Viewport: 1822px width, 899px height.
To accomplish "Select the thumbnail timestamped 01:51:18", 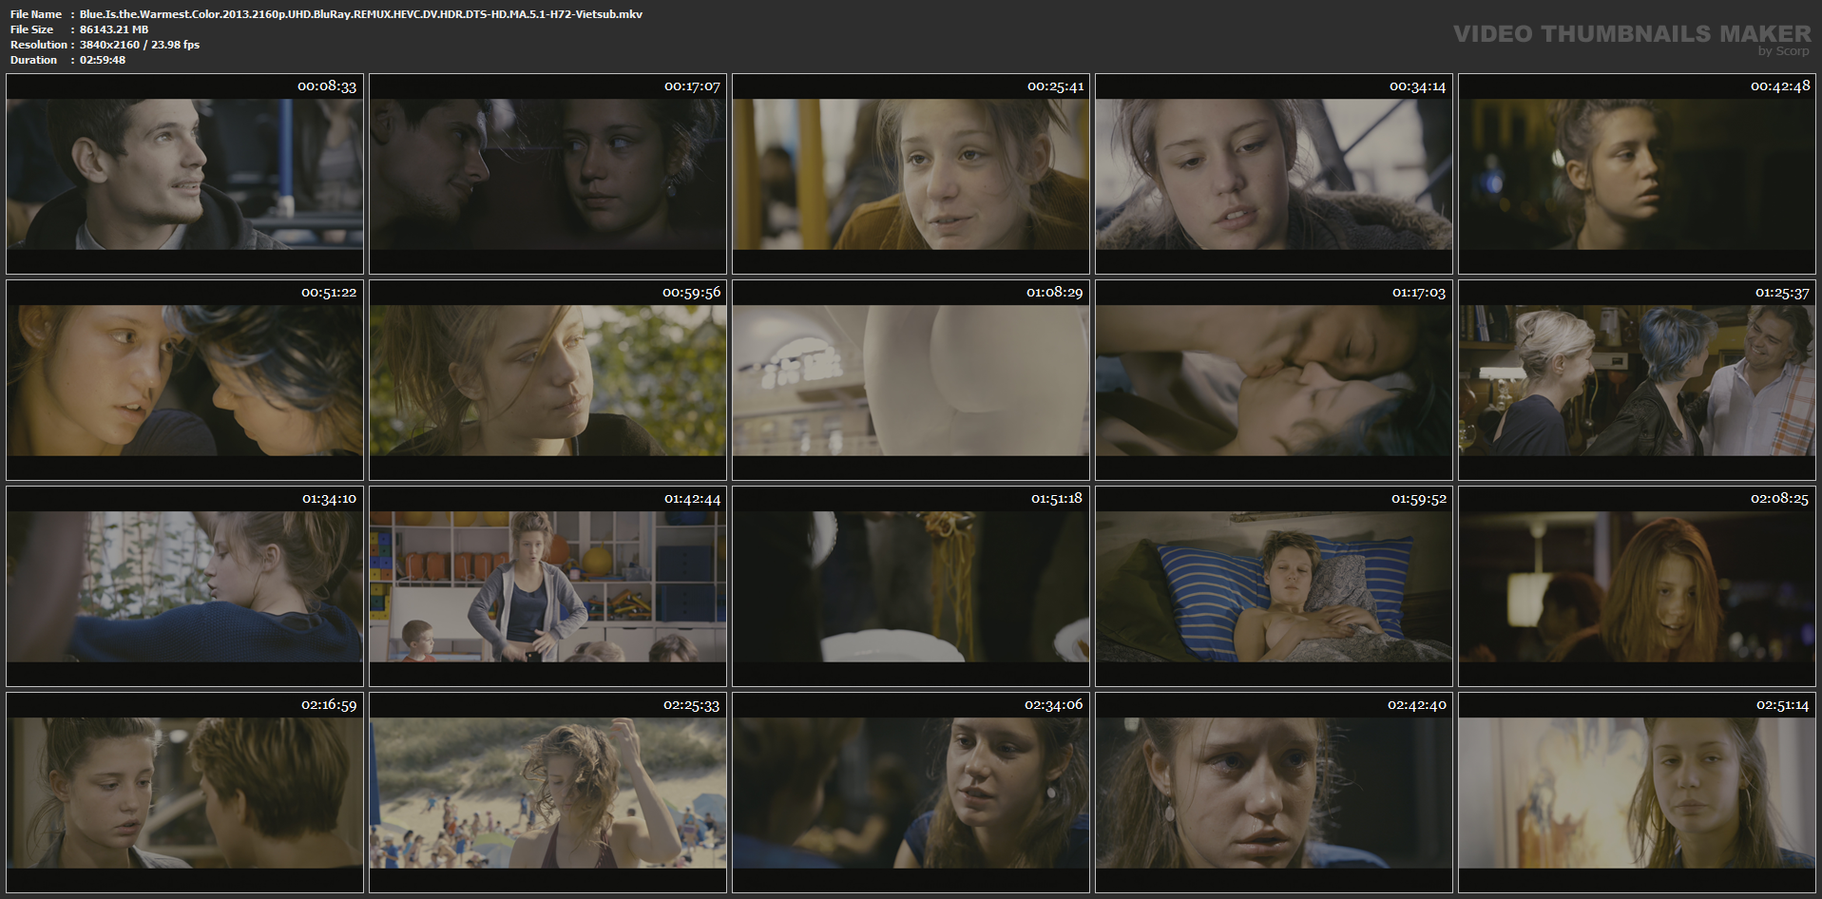I will 911,586.
